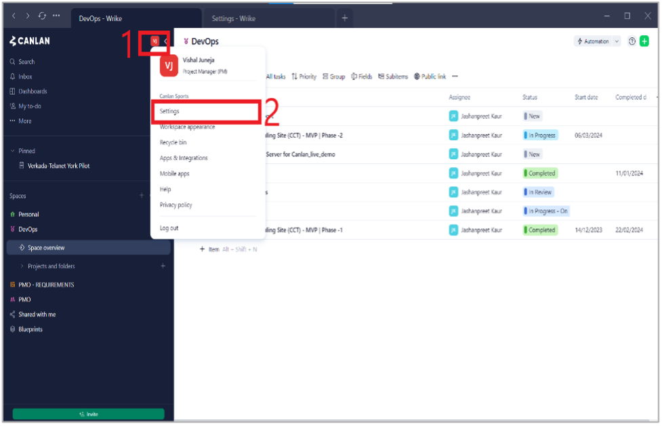Open Blueprints
The width and height of the screenshot is (662, 426).
pyautogui.click(x=26, y=329)
